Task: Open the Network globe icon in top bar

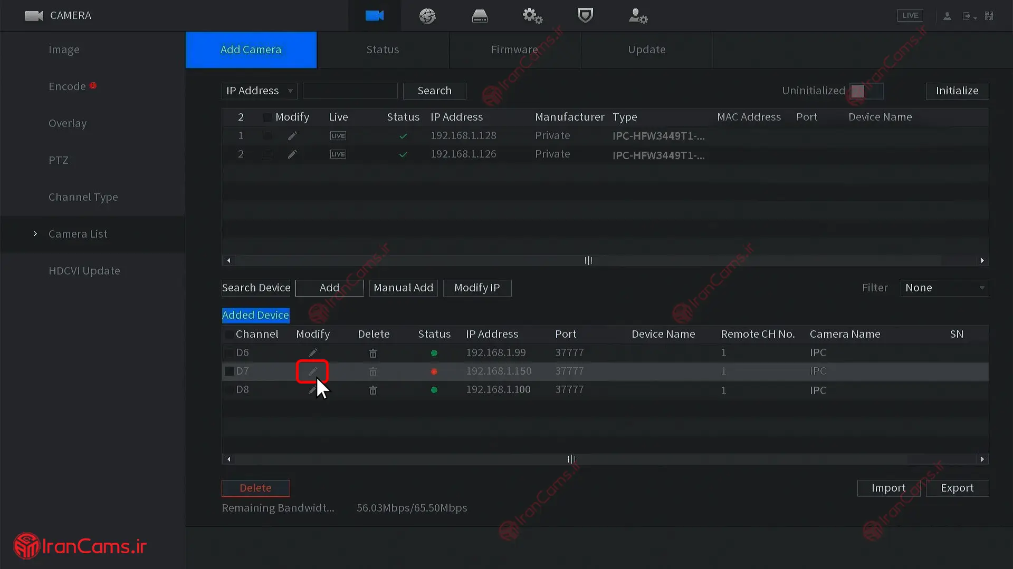Action: coord(427,16)
